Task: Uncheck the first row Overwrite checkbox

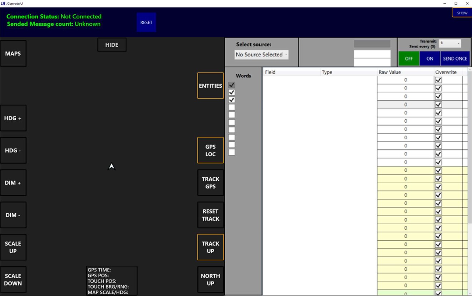Action: tap(438, 80)
